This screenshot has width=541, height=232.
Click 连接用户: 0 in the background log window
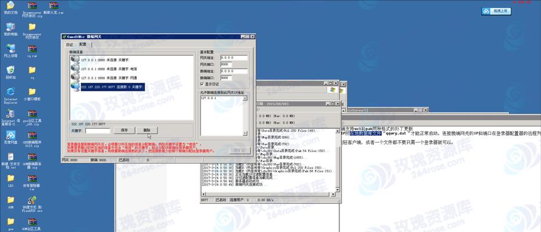239,200
